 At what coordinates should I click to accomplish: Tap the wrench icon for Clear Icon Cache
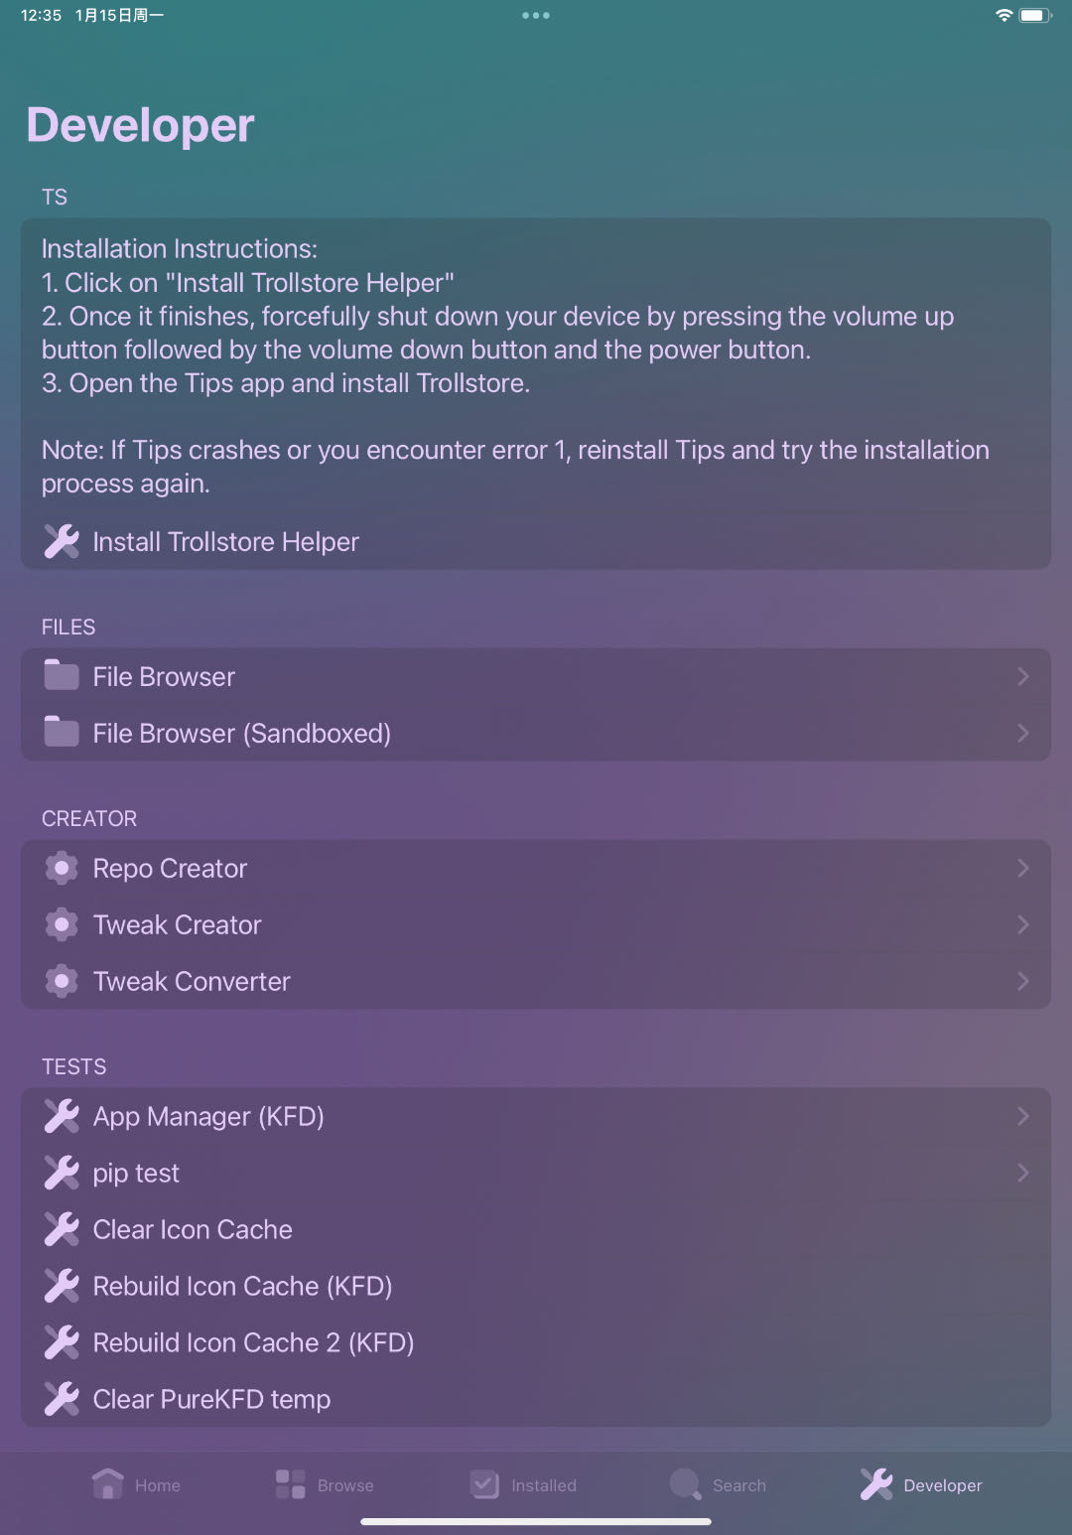point(62,1229)
